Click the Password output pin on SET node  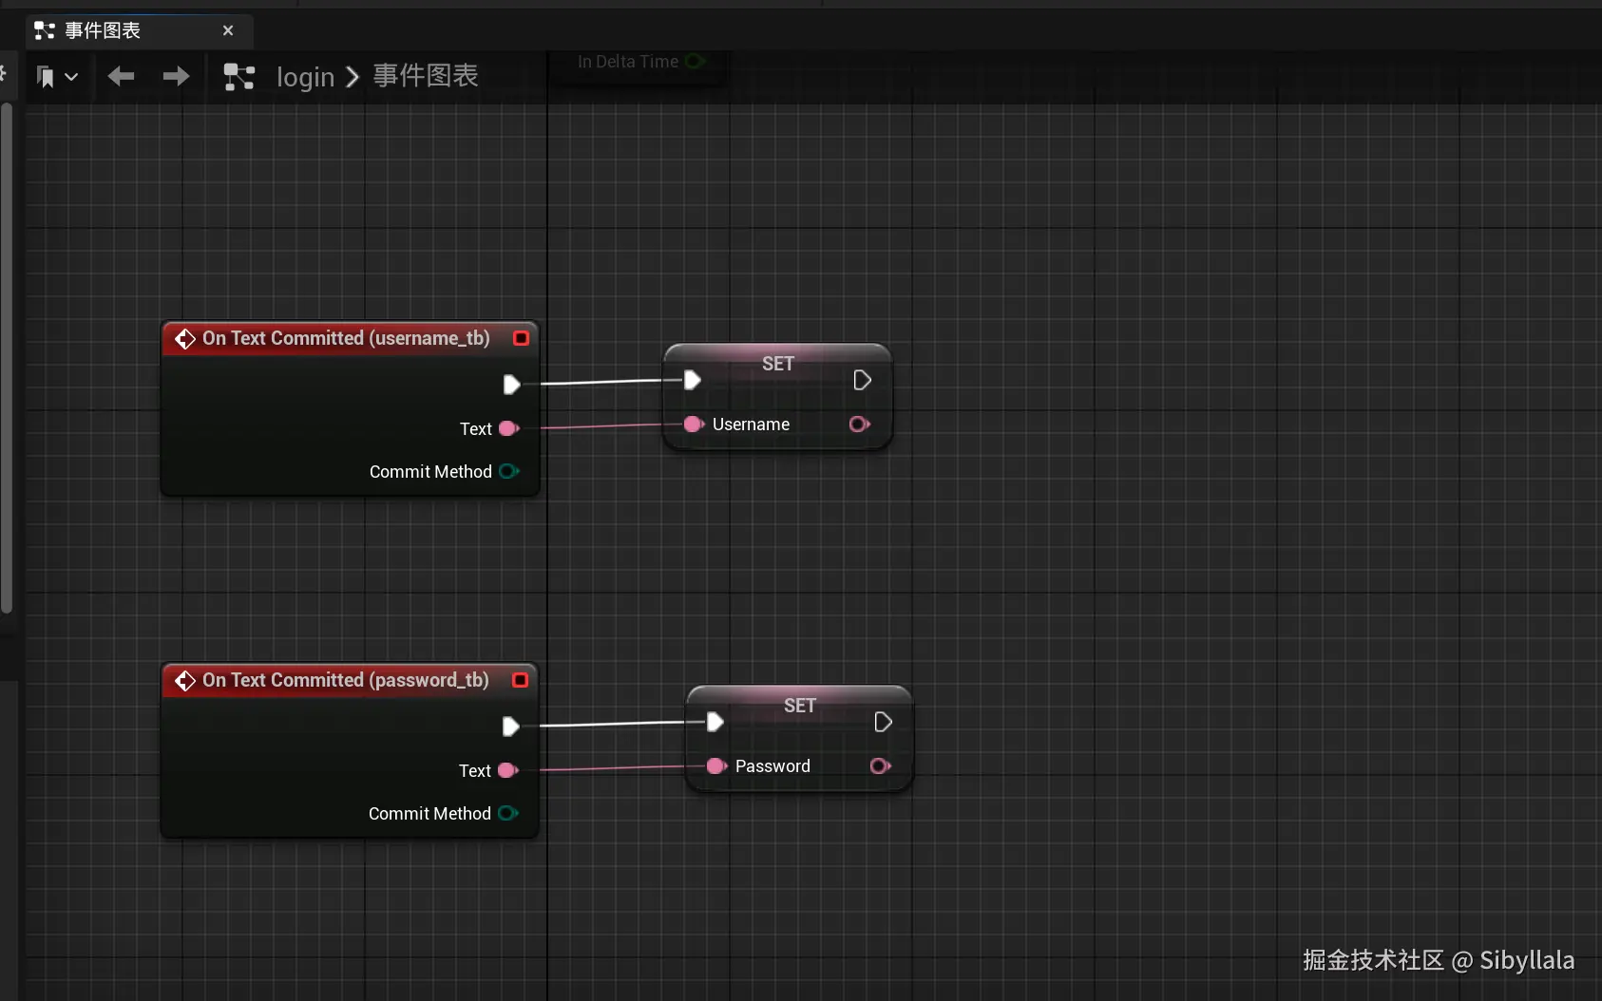[881, 765]
